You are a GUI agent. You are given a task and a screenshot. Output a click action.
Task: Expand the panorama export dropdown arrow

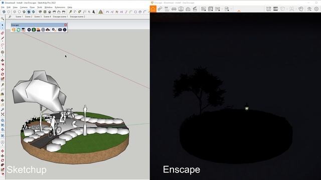point(222,9)
